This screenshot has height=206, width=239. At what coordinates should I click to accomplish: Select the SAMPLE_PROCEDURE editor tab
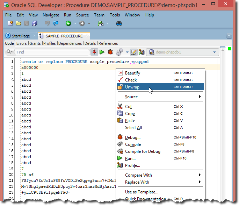coord(64,36)
